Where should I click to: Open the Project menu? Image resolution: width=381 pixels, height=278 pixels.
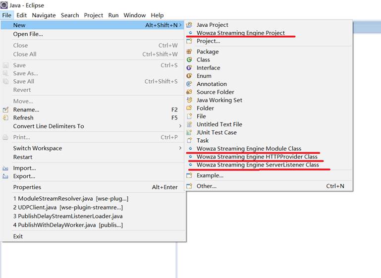click(94, 15)
